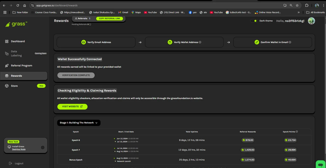Open the browser home page icon
Screen dimensions: 326x168
24,5
